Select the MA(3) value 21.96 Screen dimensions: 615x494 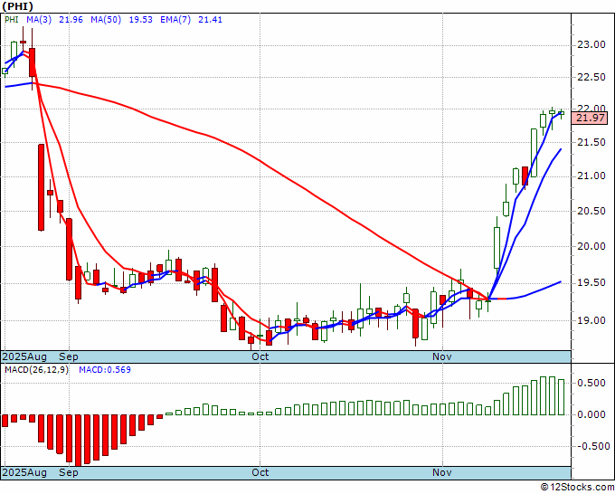coord(71,20)
